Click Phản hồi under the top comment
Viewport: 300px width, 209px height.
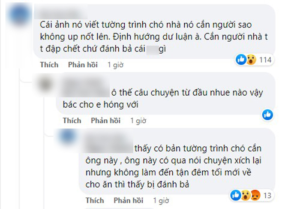point(83,65)
